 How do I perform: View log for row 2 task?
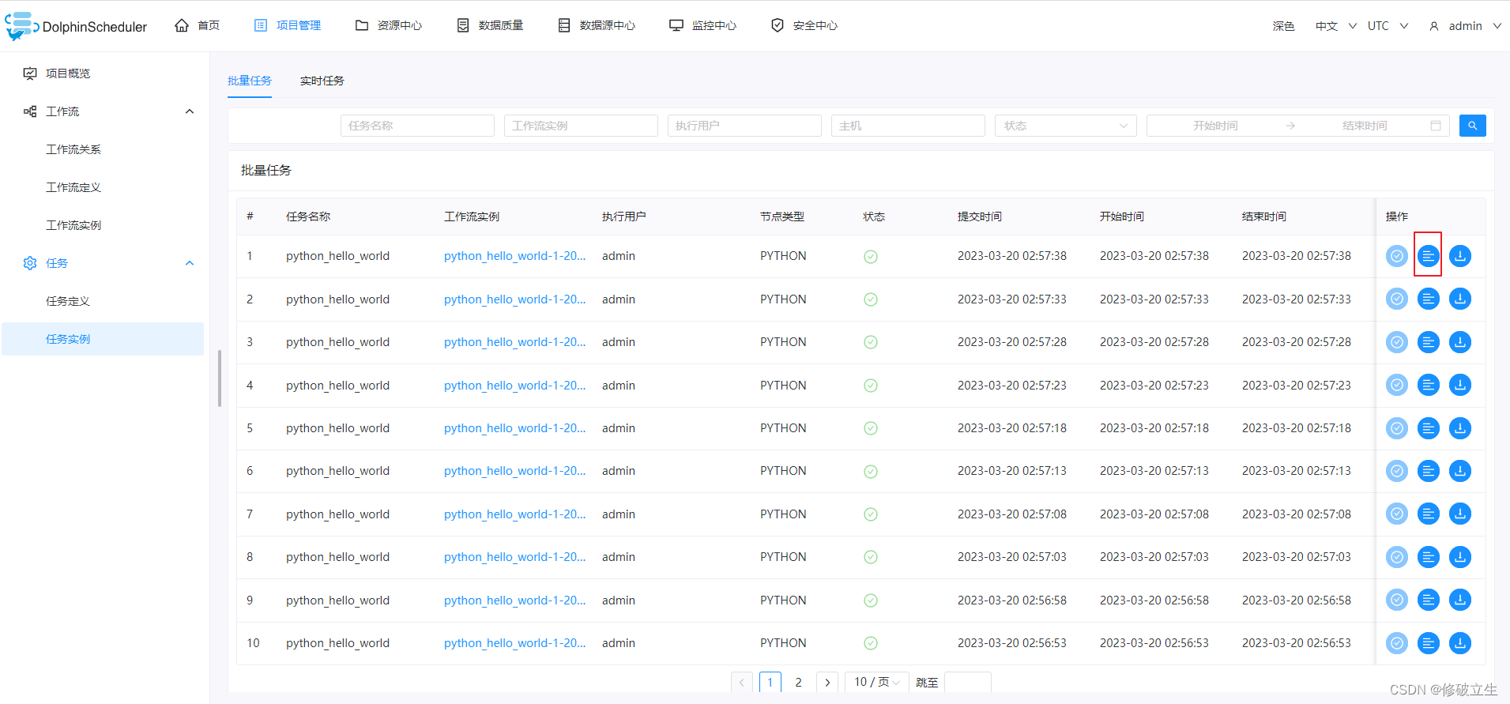click(x=1428, y=299)
